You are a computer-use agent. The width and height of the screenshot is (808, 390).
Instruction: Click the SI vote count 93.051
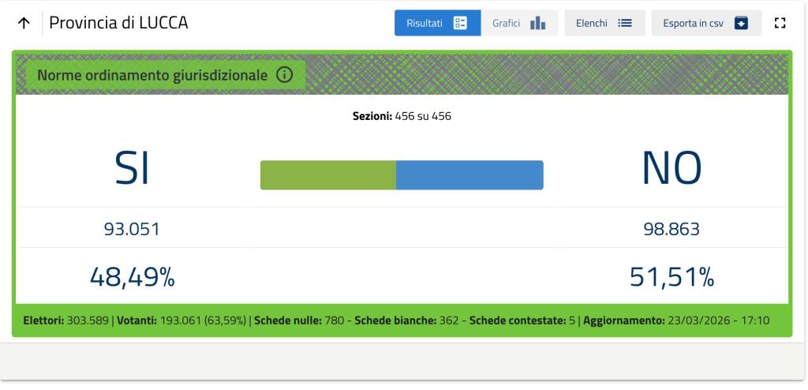tap(132, 230)
